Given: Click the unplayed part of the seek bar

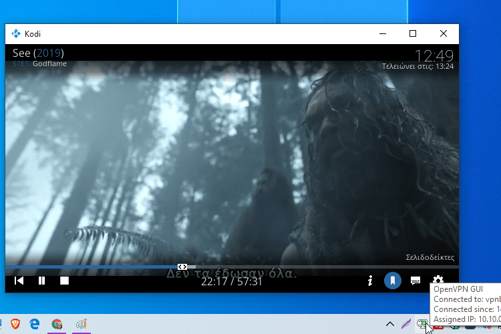Looking at the screenshot, I should tap(327, 267).
